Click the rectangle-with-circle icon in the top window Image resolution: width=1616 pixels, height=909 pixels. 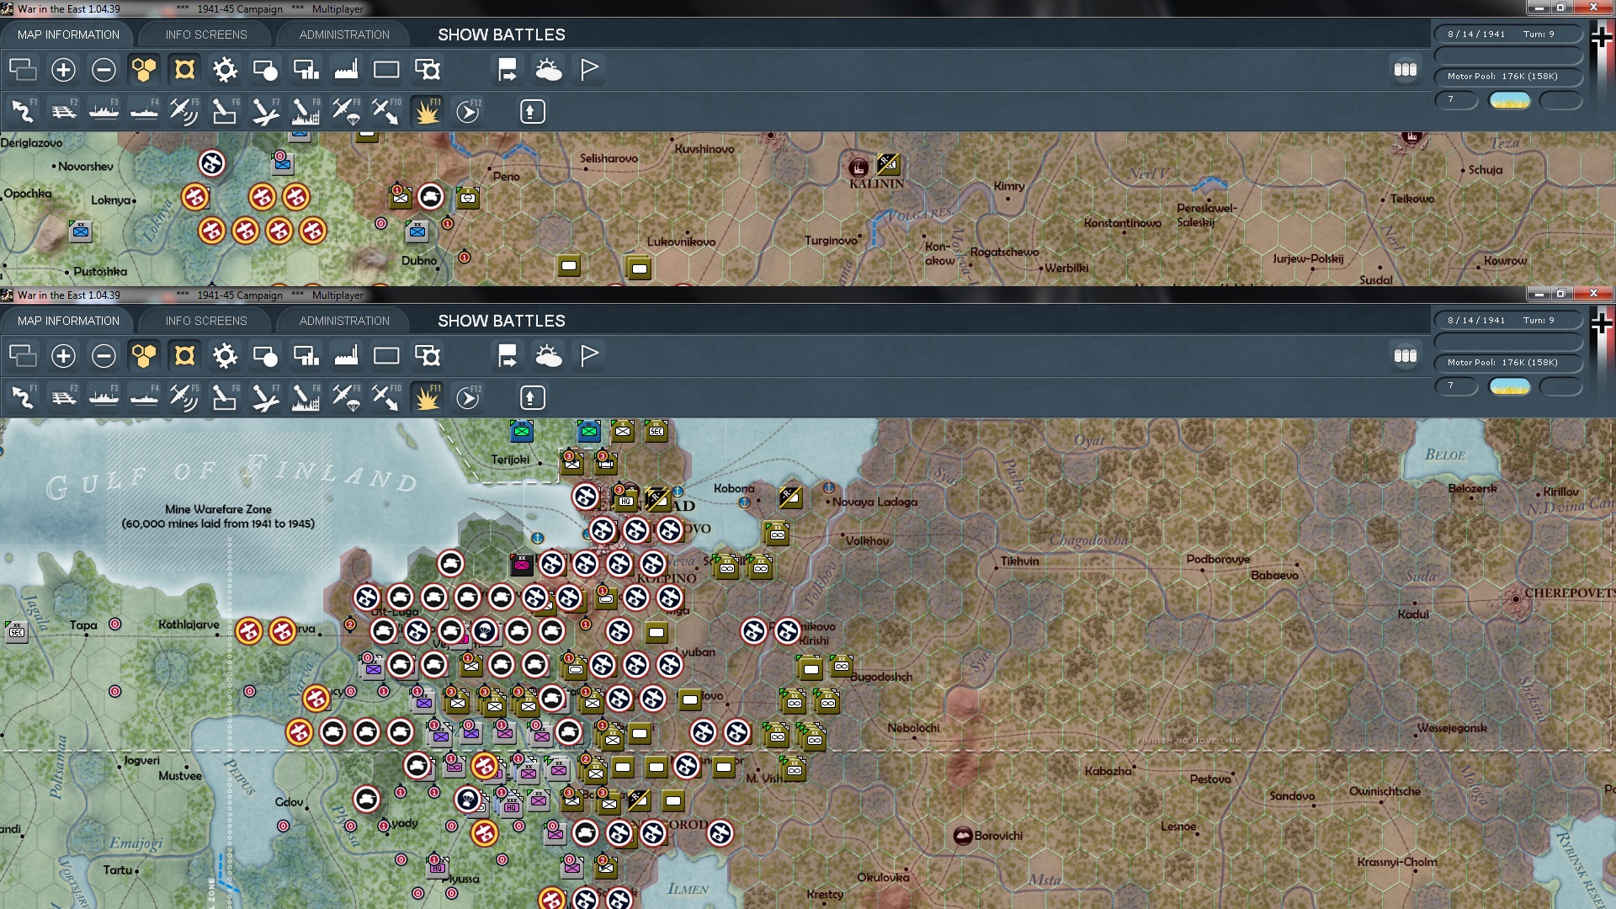click(x=265, y=70)
